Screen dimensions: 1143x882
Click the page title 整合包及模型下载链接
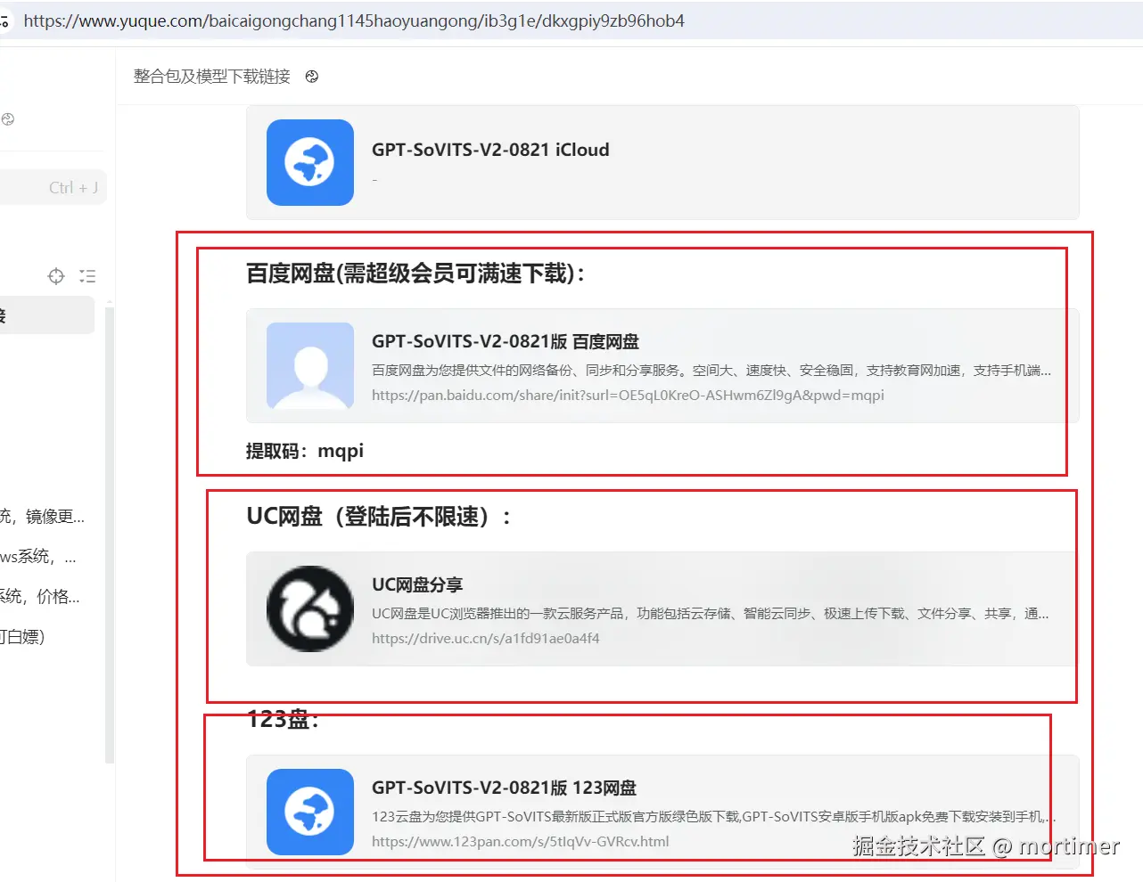212,77
